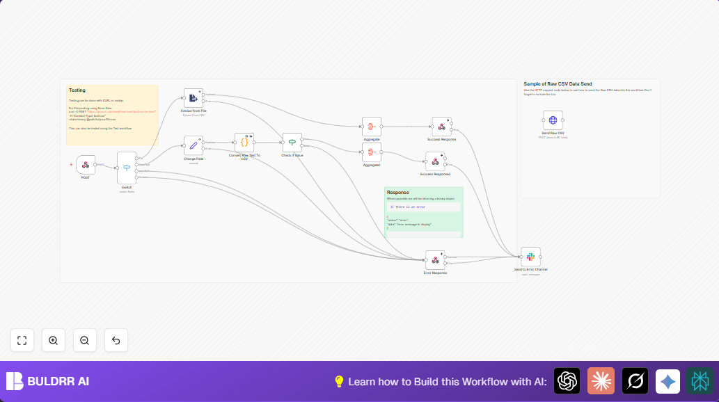Click the 'If there is an error' code block
This screenshot has height=402, width=719.
pyautogui.click(x=423, y=207)
